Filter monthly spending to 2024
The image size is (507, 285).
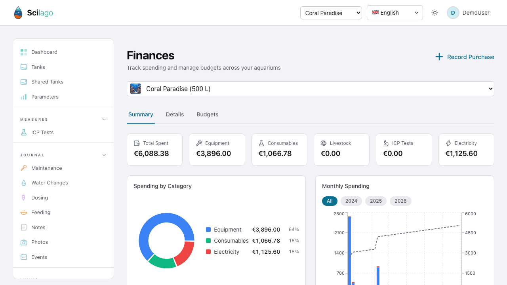point(351,201)
